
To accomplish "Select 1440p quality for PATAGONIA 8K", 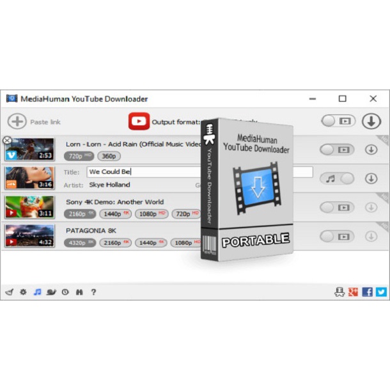I will coord(151,243).
